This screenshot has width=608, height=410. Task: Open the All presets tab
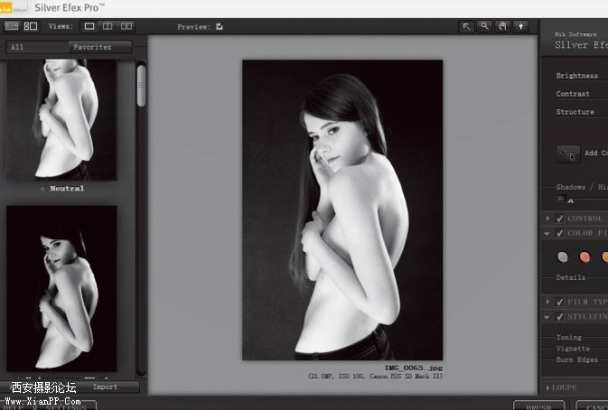click(x=37, y=47)
